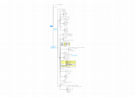The image size is (135, 97).
Task: Select the second branch from the top
Action: coord(56,7)
